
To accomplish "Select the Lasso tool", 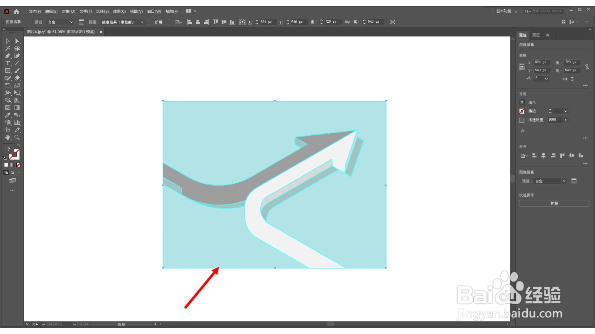I will pyautogui.click(x=17, y=49).
